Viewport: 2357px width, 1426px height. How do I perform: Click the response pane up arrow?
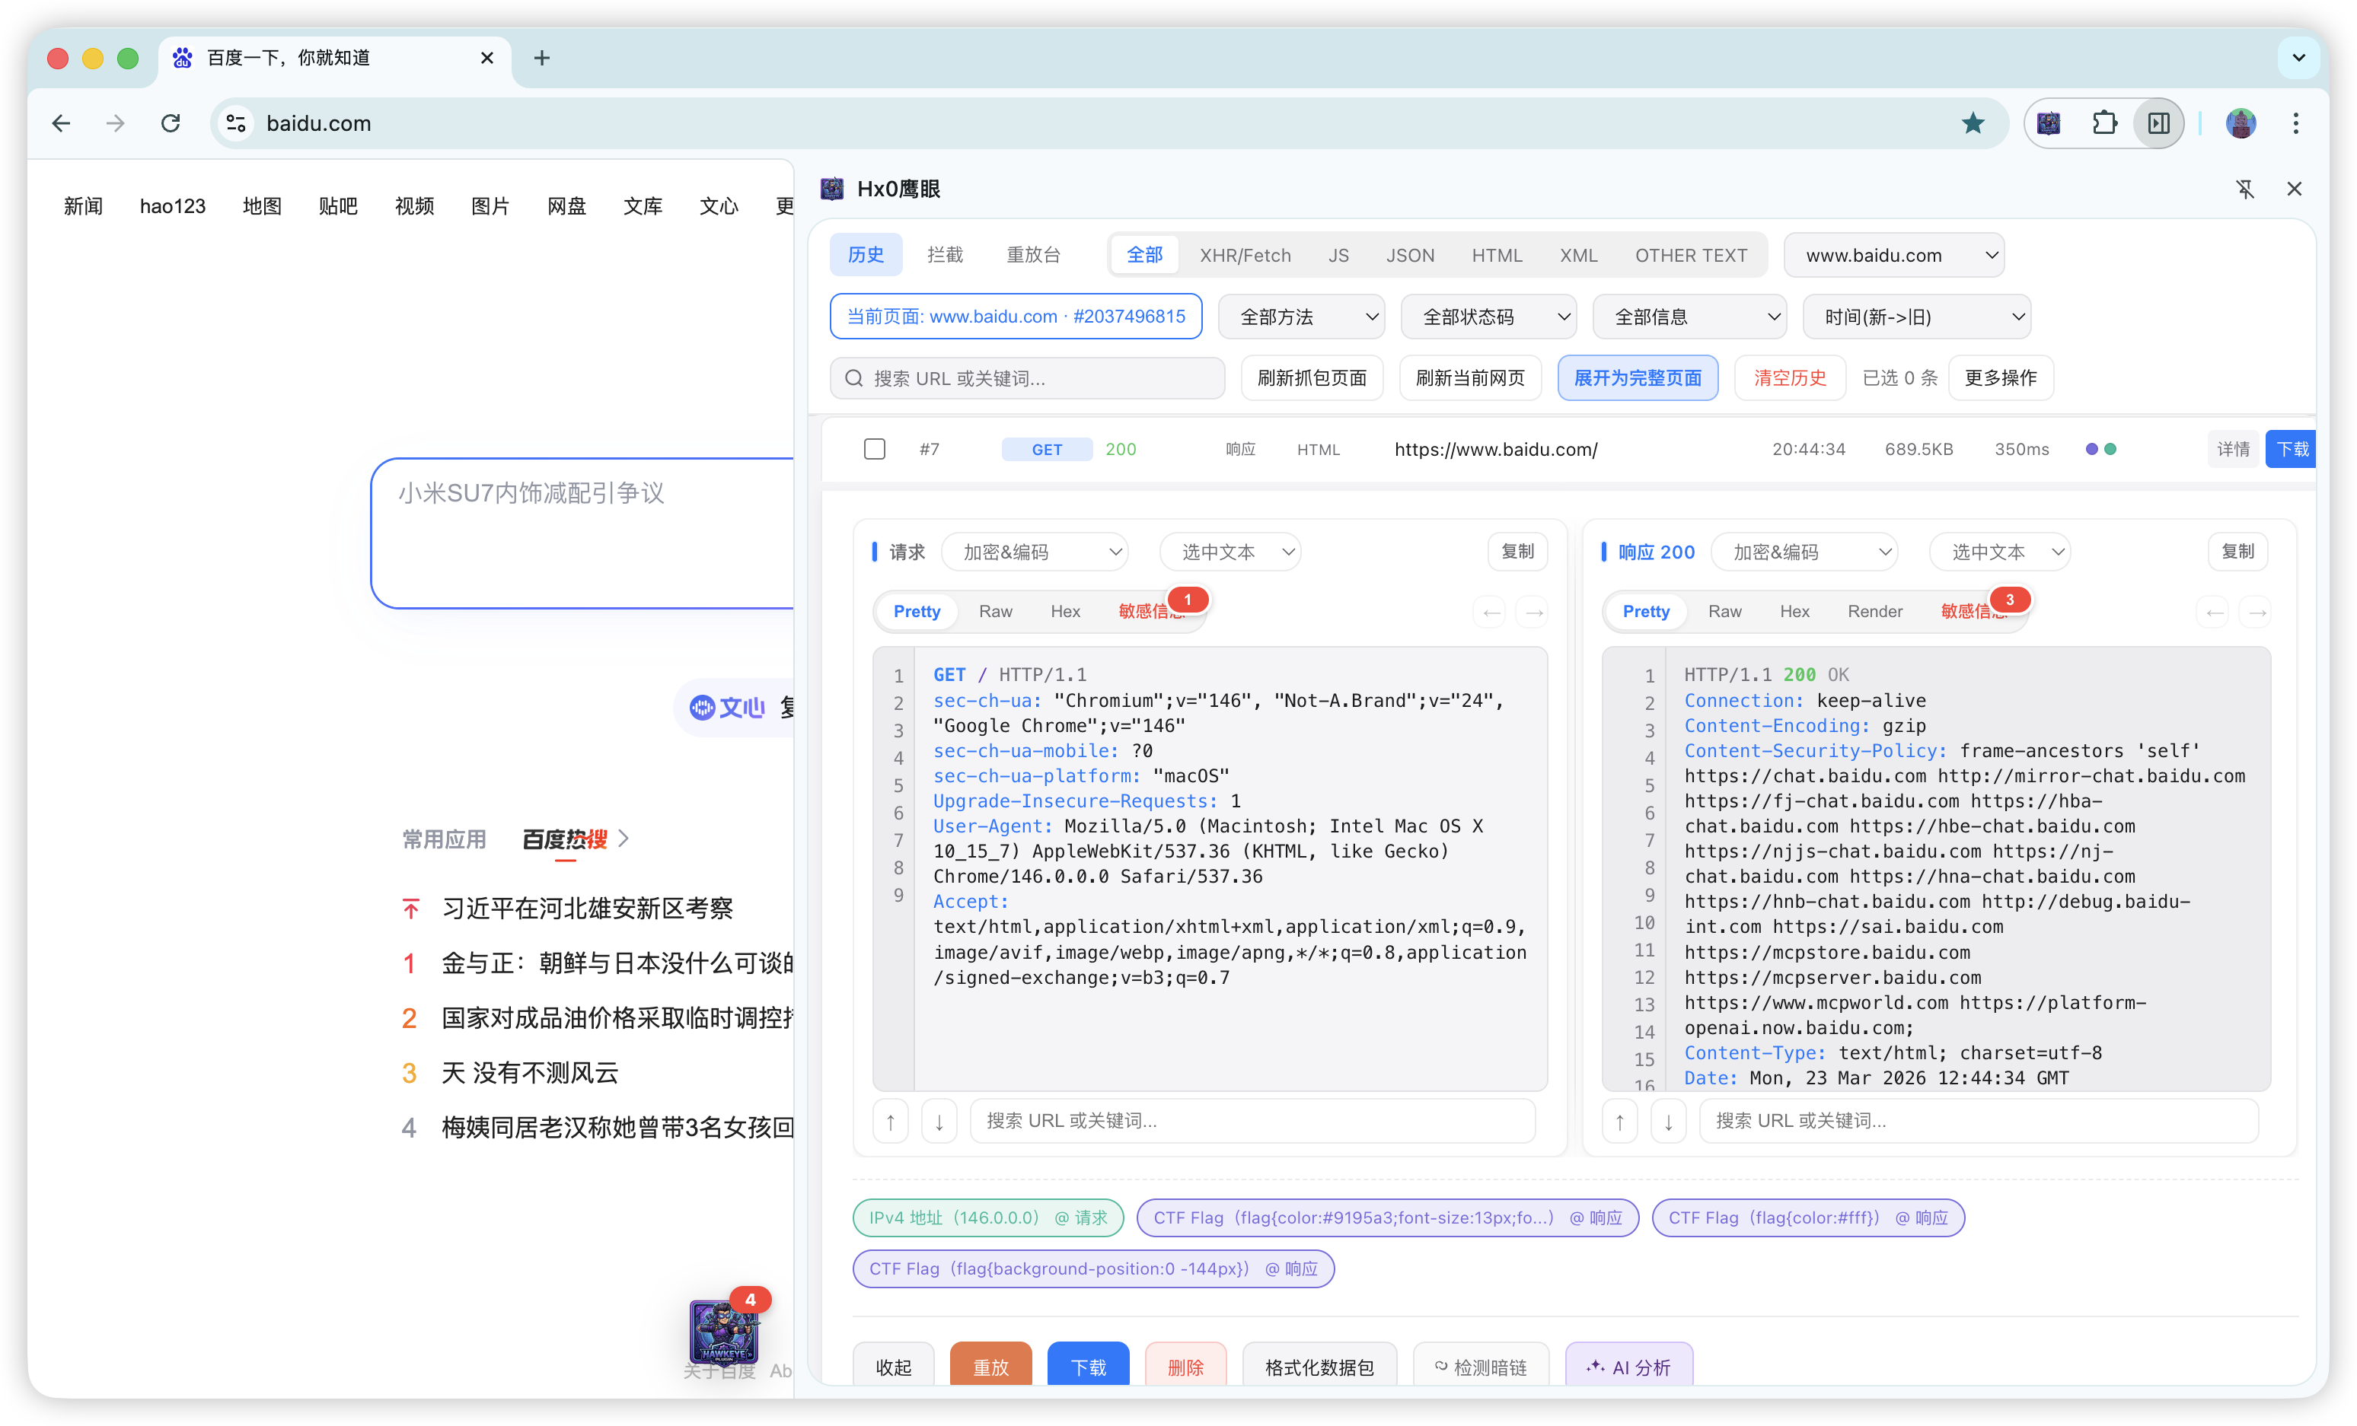click(x=1619, y=1121)
